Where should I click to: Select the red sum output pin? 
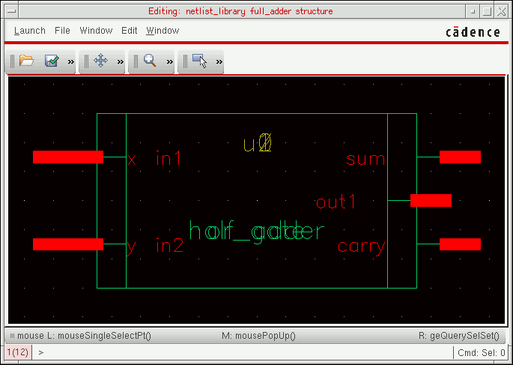point(460,157)
